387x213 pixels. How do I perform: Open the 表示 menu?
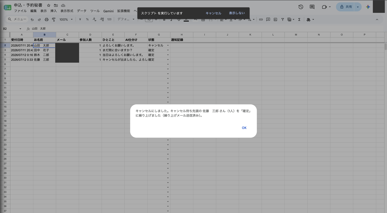[44, 11]
